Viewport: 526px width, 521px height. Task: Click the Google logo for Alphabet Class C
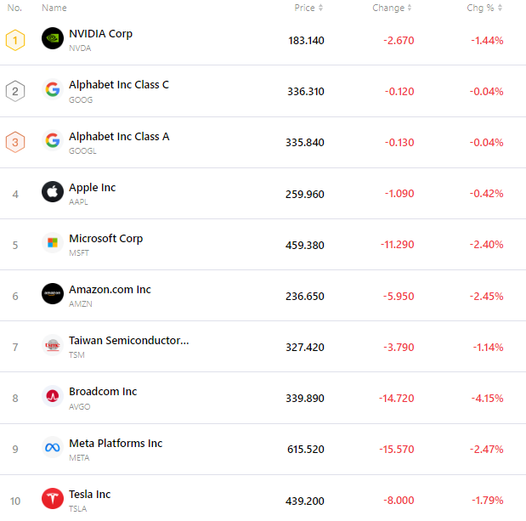[53, 90]
